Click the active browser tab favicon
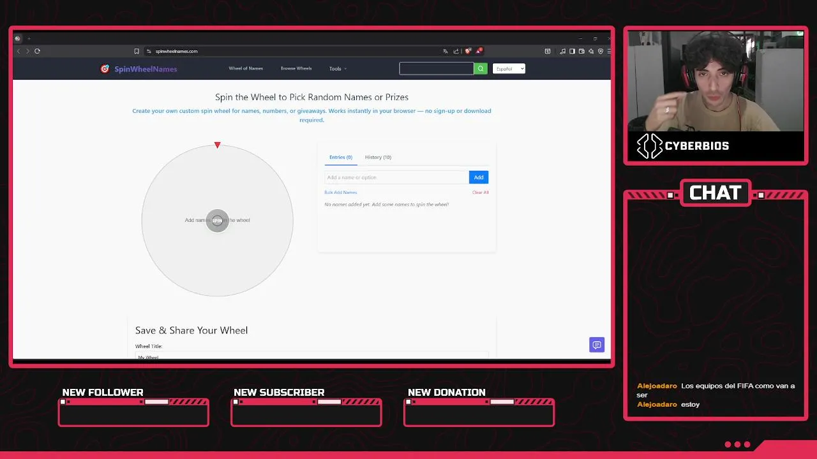Image resolution: width=817 pixels, height=459 pixels. pos(17,38)
